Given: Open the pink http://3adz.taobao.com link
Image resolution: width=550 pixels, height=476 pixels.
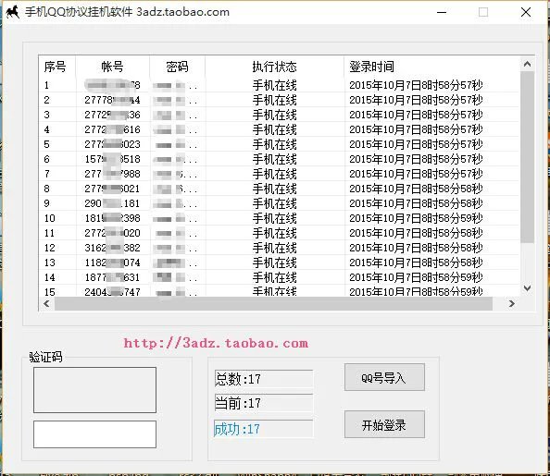Looking at the screenshot, I should click(x=216, y=343).
